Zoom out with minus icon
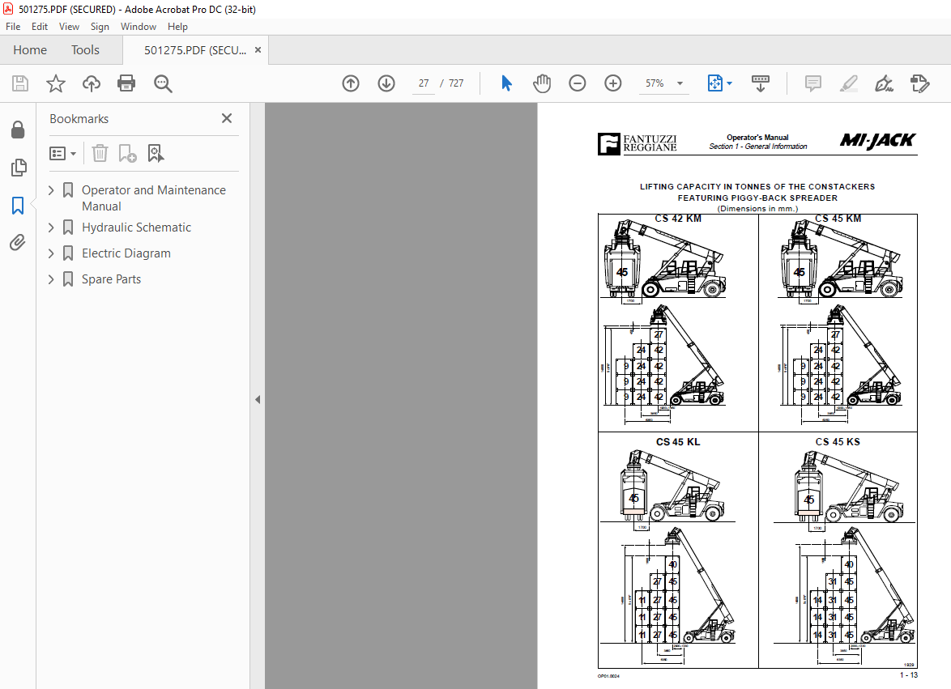951x689 pixels. 578,83
